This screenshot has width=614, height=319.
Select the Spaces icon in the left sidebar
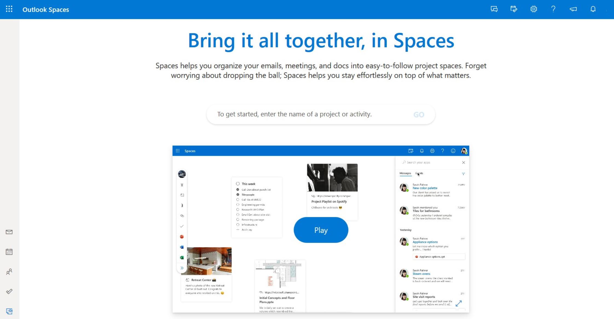(x=9, y=311)
